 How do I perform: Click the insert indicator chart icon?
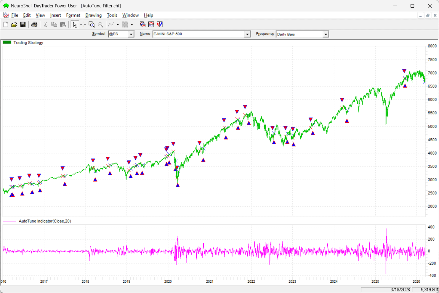point(151,24)
